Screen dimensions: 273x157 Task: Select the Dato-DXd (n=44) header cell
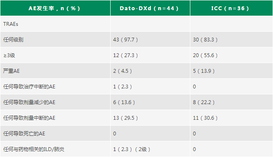[150, 8]
